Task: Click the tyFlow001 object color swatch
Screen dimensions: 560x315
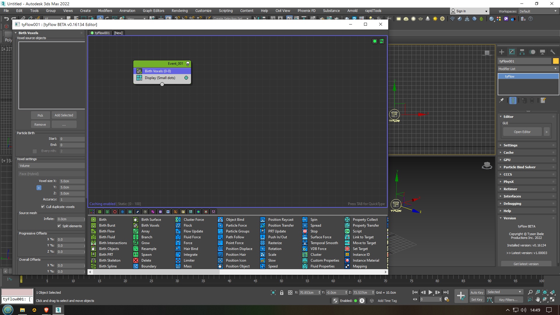Action: pos(556,61)
